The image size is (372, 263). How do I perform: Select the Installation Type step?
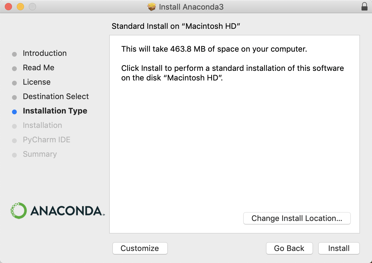[55, 111]
